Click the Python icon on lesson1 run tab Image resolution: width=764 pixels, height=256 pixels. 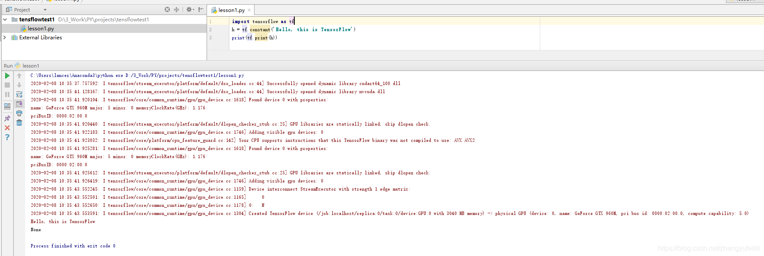click(18, 65)
